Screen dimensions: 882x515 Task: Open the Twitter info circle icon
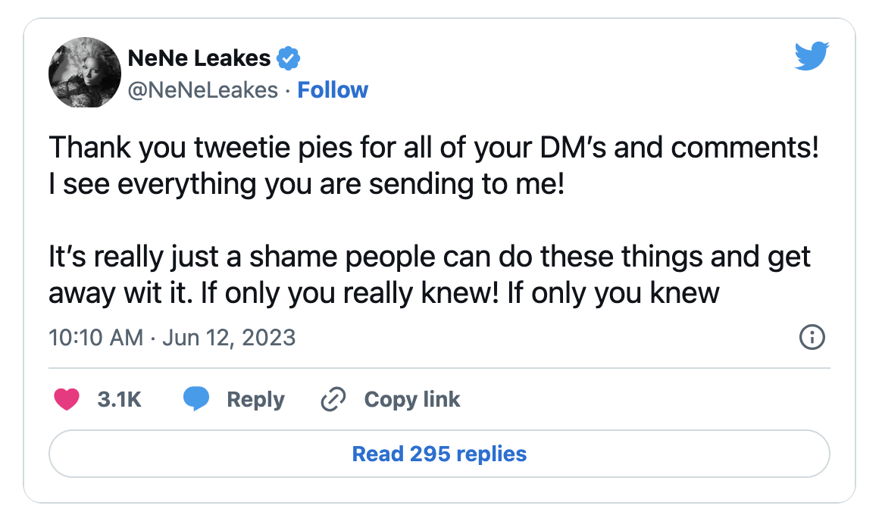click(x=812, y=337)
